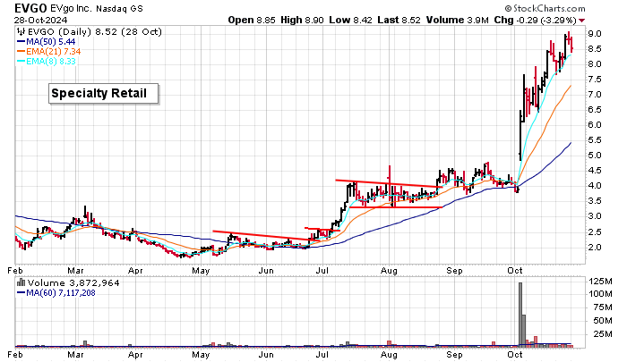The image size is (627, 362).
Task: Click the Aug label below the volume panel
Action: (388, 355)
